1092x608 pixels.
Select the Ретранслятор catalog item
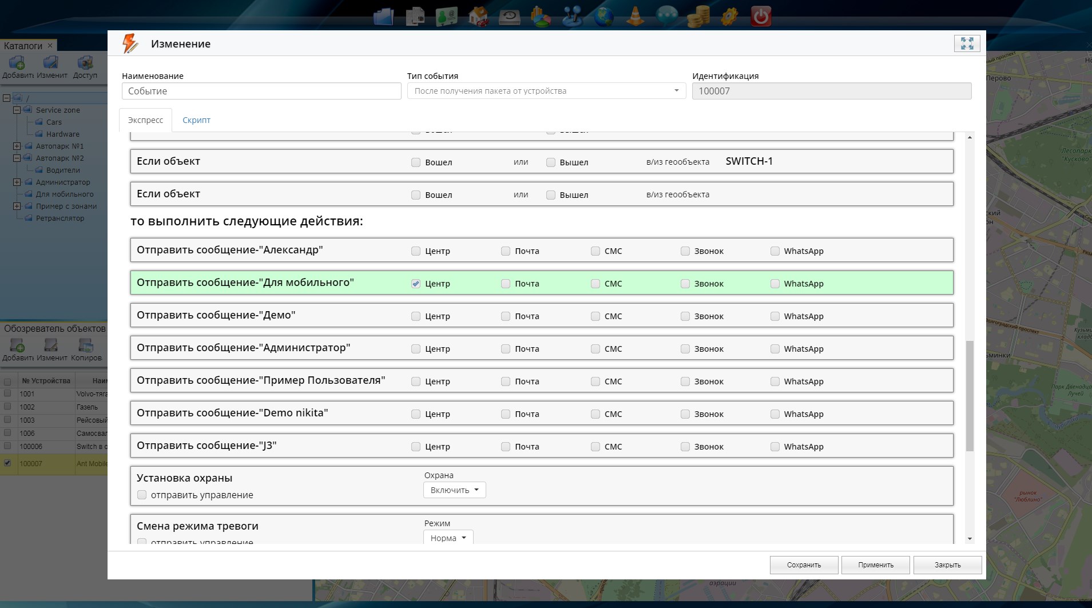coord(59,218)
